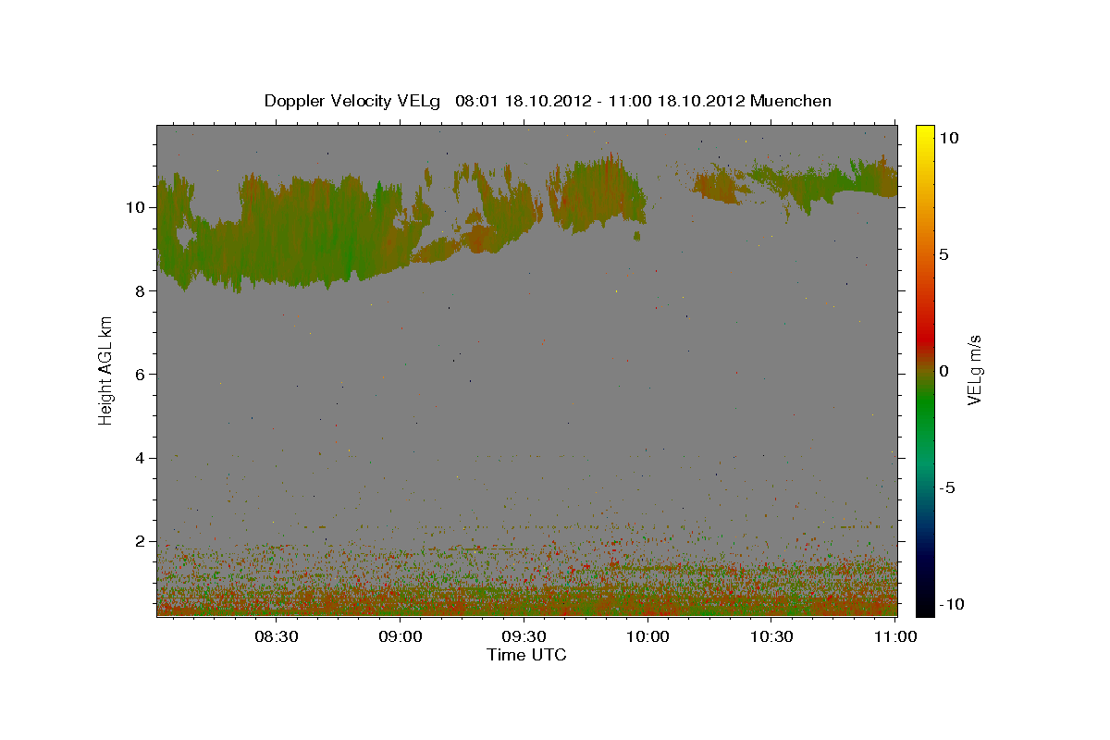Screen dimensions: 1110x740
Task: Click the 'Muenchen' station name in title
Action: pyautogui.click(x=791, y=101)
